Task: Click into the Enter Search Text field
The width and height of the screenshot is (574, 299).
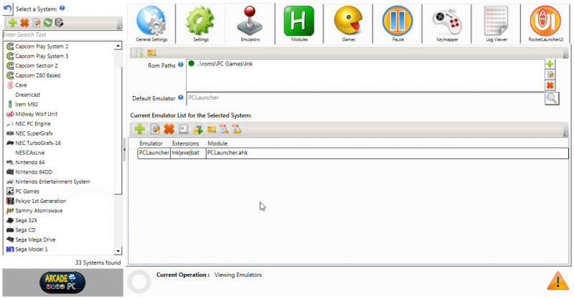Action: coord(62,34)
